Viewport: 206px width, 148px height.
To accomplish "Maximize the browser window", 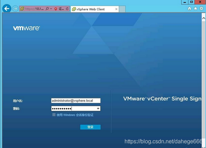I will [192, 2].
